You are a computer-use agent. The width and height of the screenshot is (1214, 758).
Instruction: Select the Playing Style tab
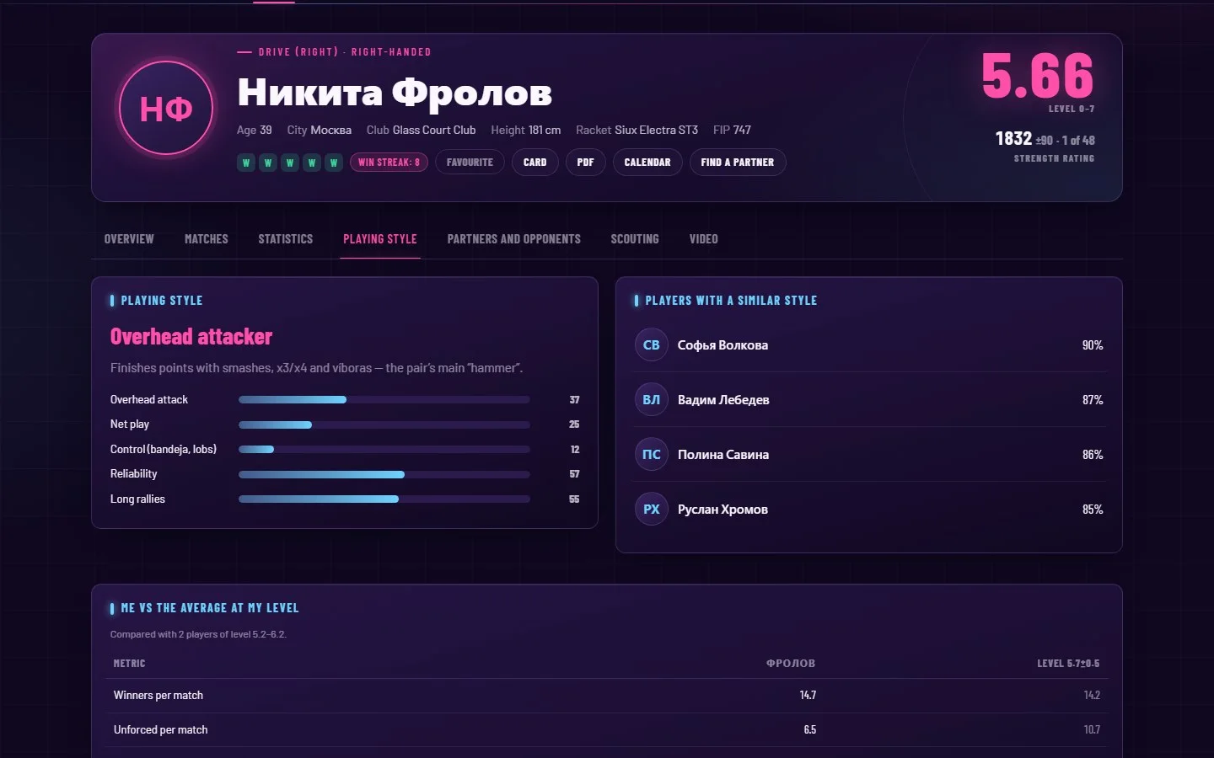pos(380,239)
